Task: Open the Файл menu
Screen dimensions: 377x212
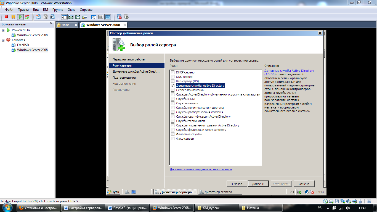Action: (9, 10)
